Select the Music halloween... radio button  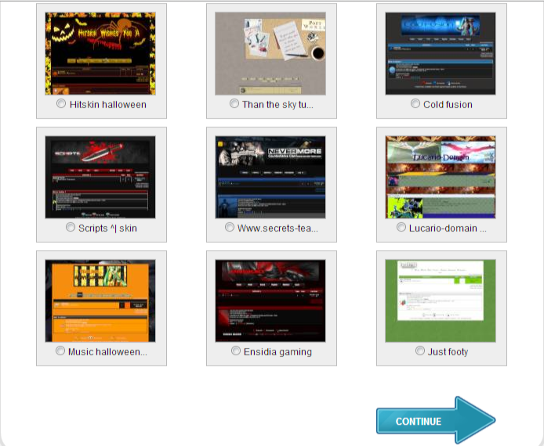pos(60,351)
